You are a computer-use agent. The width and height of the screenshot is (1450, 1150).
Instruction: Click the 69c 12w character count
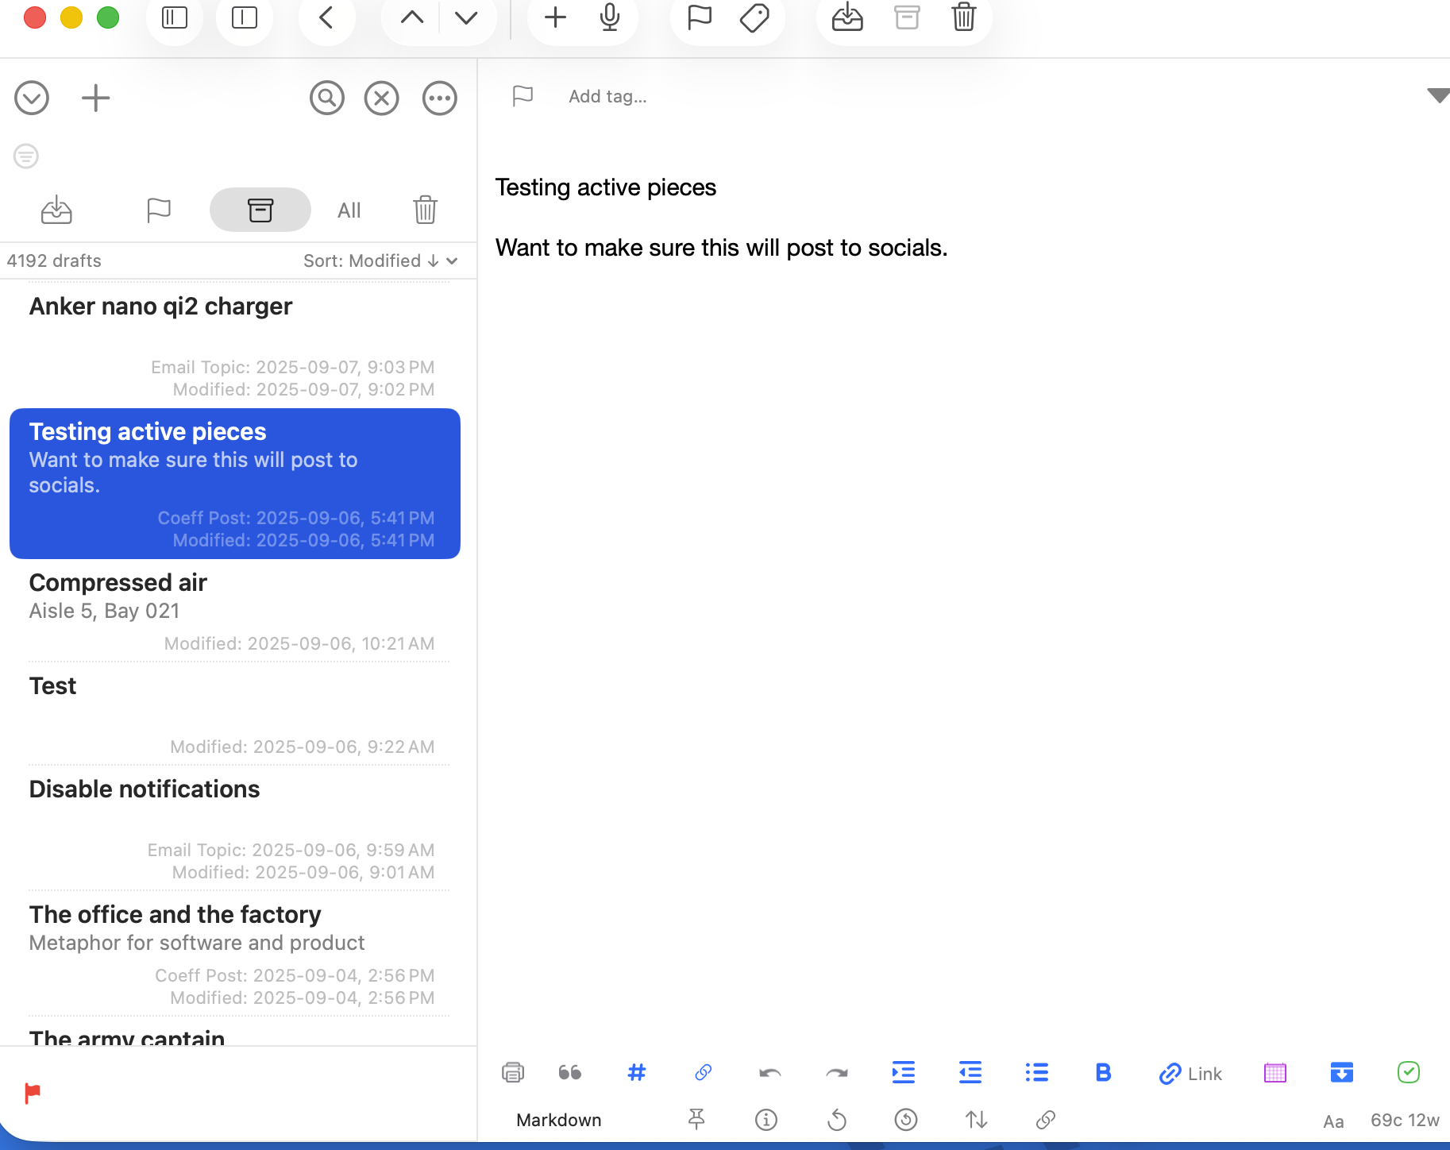[1404, 1120]
